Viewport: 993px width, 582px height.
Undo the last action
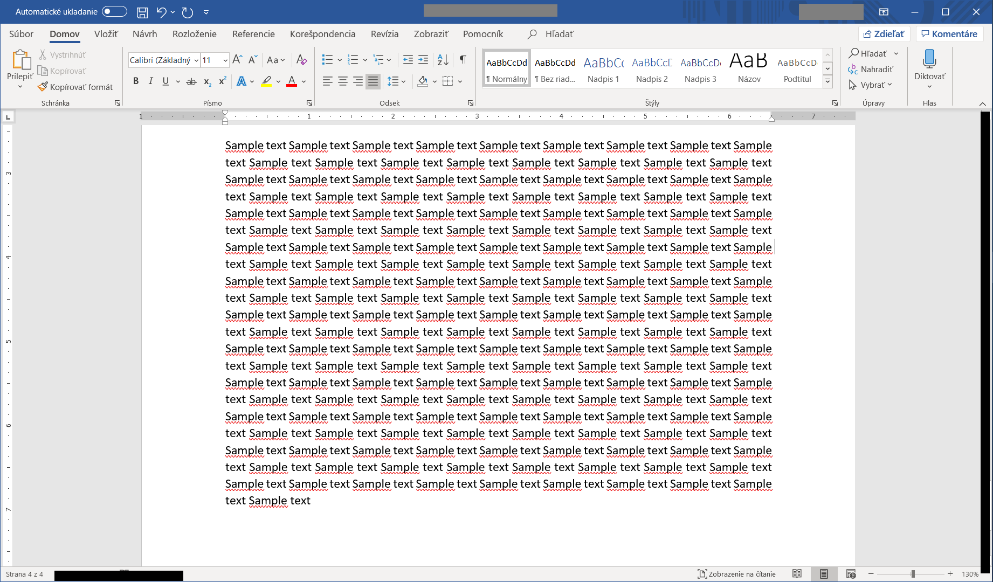pos(161,12)
